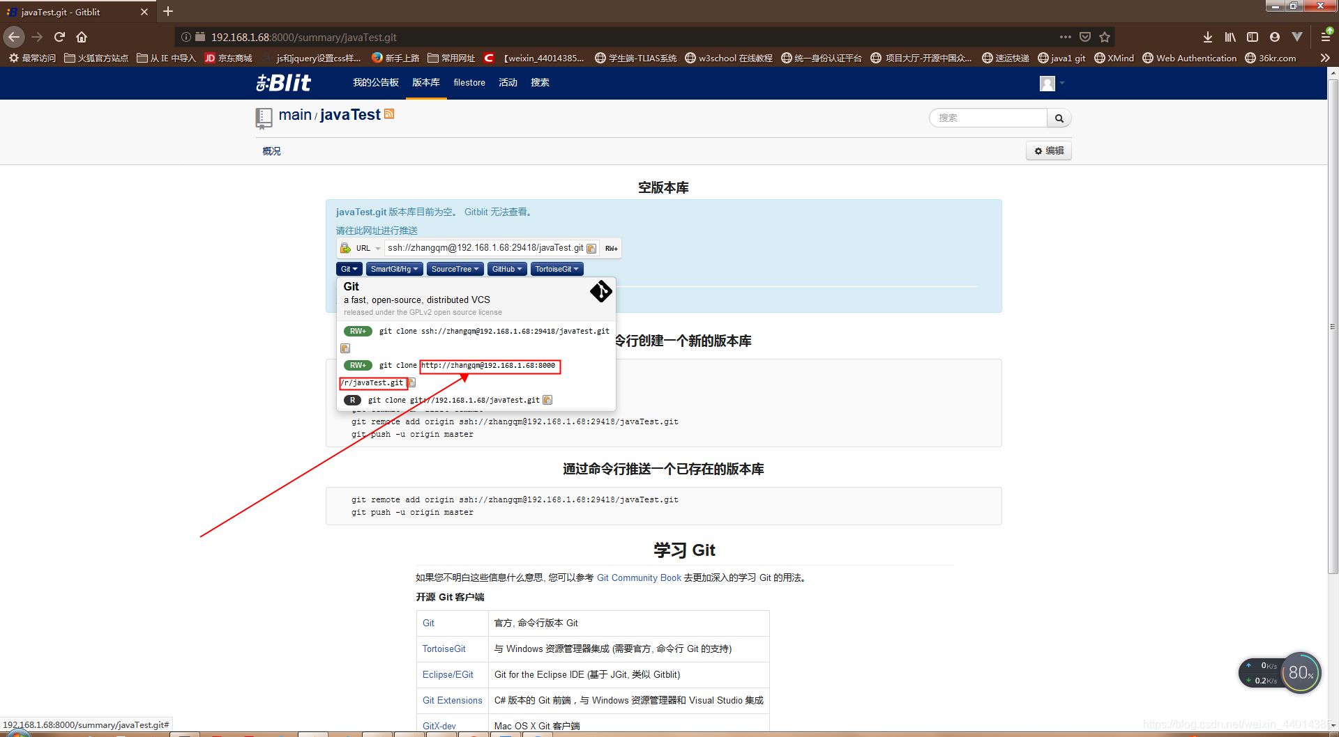Screen dimensions: 1339x737
Task: Bookmark this page with the star
Action: point(1105,37)
